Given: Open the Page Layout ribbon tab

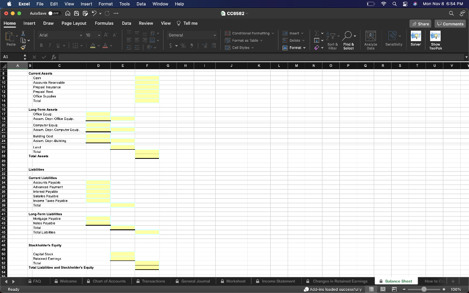Looking at the screenshot, I should 74,23.
